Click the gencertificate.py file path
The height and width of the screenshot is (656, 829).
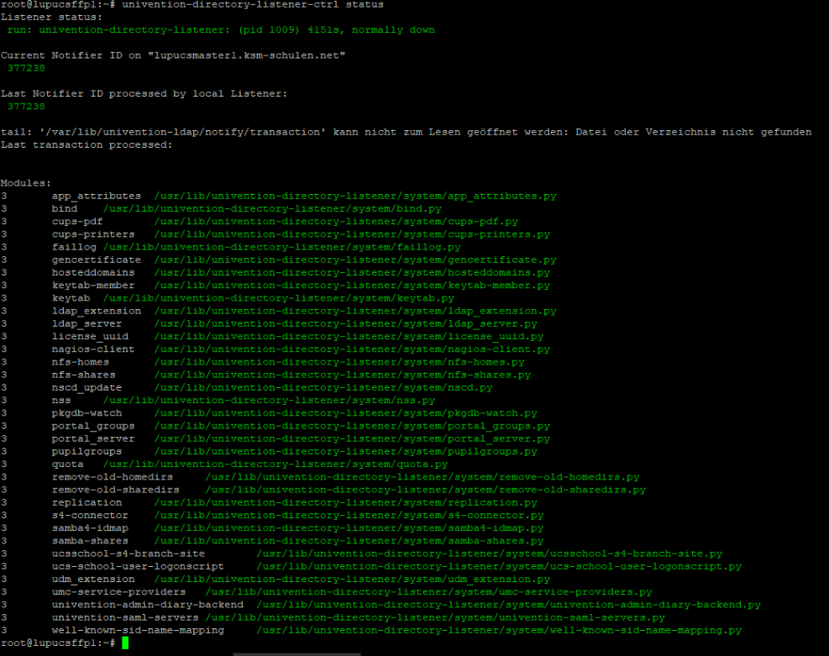pos(355,260)
